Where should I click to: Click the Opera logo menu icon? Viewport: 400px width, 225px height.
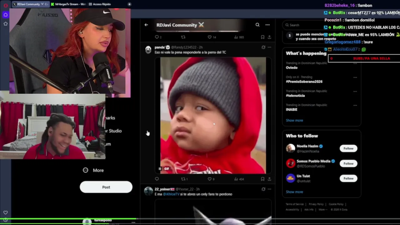[x=5, y=5]
